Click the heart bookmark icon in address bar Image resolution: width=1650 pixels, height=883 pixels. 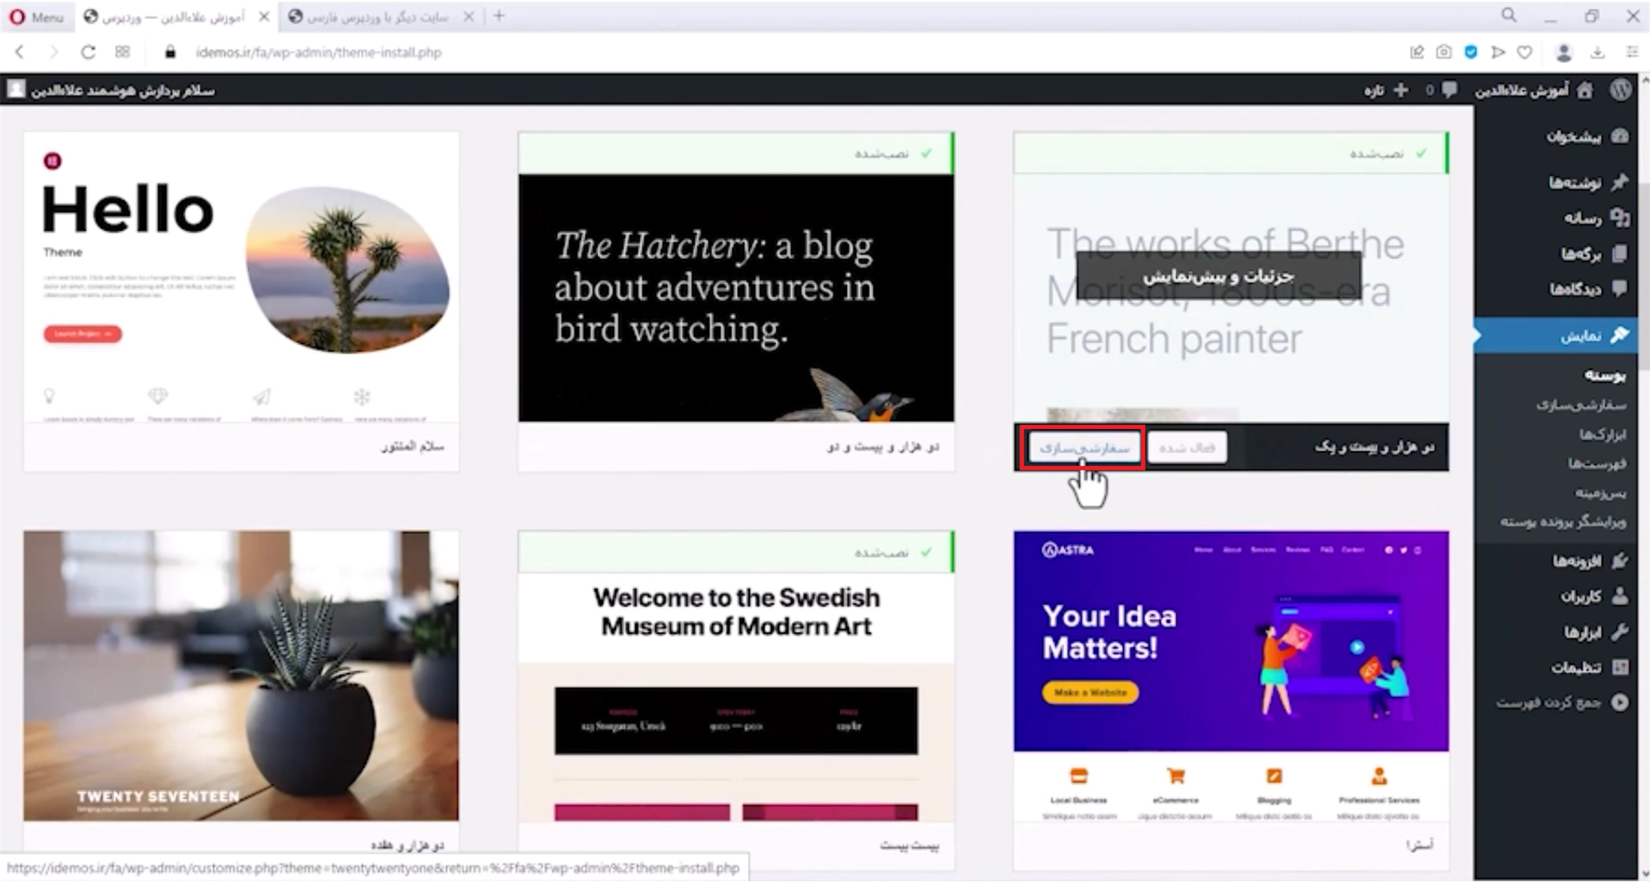1525,52
